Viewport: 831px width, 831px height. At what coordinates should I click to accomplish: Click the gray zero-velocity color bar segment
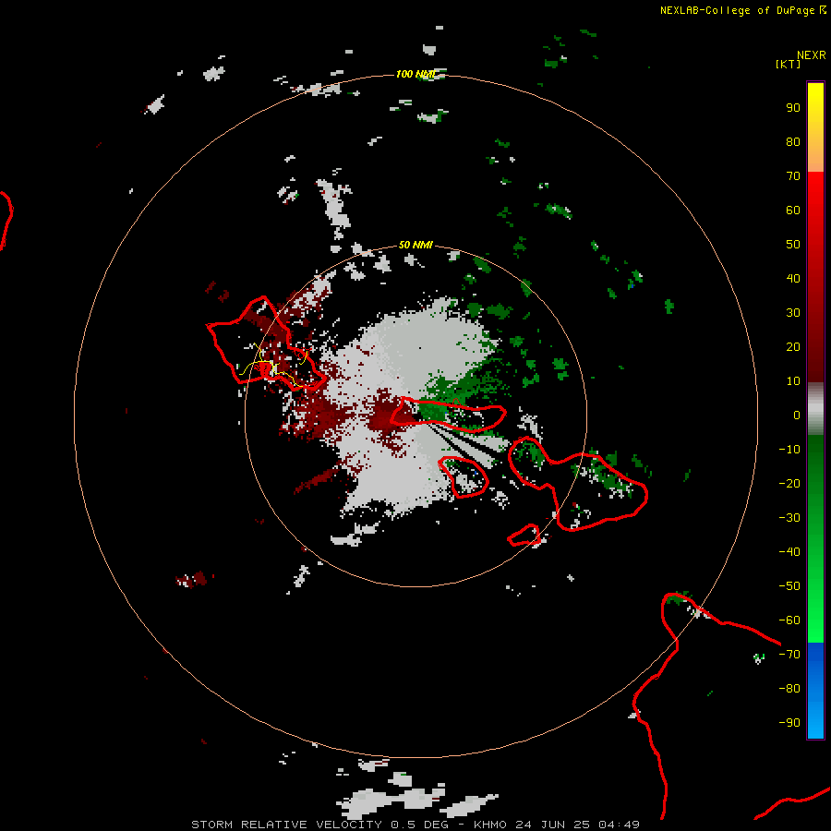[815, 409]
